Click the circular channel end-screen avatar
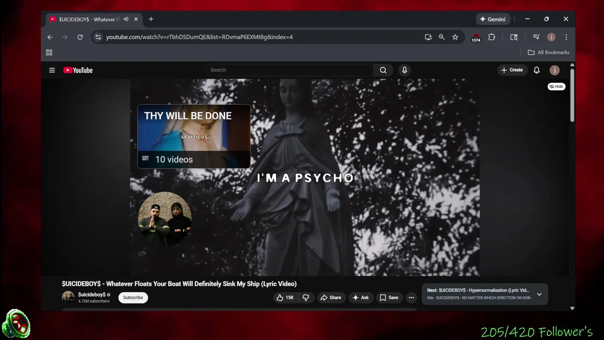The image size is (604, 340). coord(165,219)
